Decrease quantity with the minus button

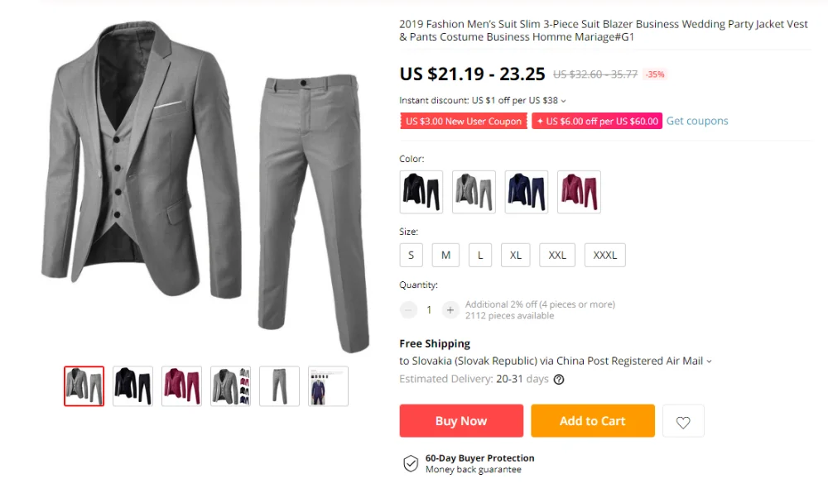(x=408, y=310)
